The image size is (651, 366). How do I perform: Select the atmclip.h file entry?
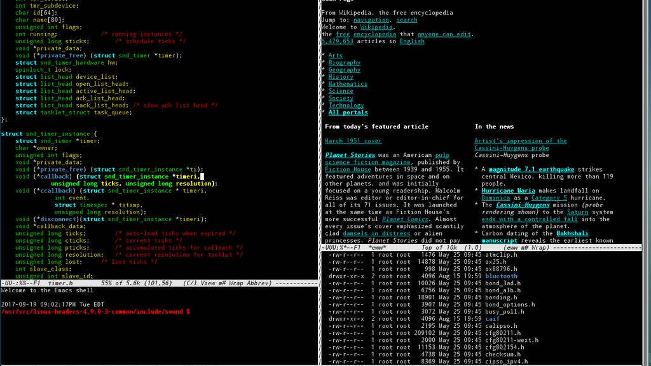coord(501,255)
